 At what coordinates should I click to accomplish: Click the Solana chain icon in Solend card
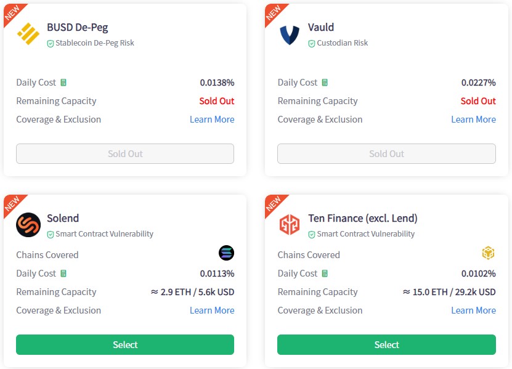coord(227,253)
